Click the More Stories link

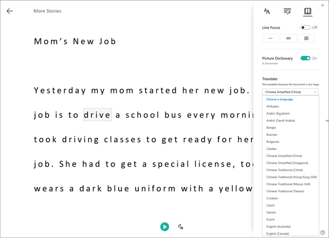tap(47, 11)
